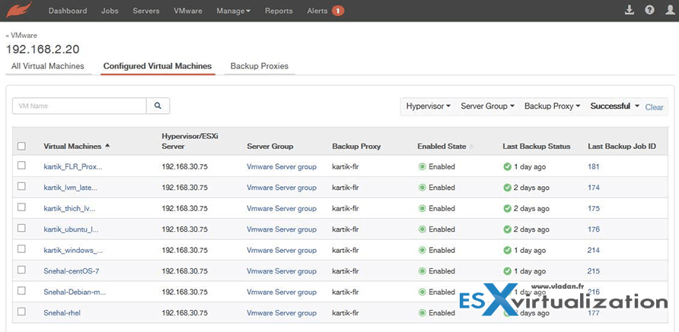Check the Snehal-Debian-m row checkbox
The image size is (679, 332).
tap(21, 291)
